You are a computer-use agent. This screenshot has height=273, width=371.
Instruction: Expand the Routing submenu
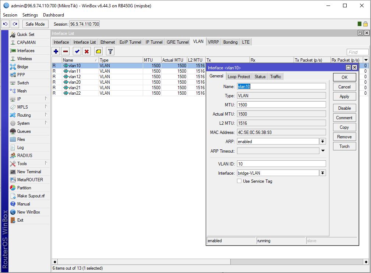click(46, 115)
